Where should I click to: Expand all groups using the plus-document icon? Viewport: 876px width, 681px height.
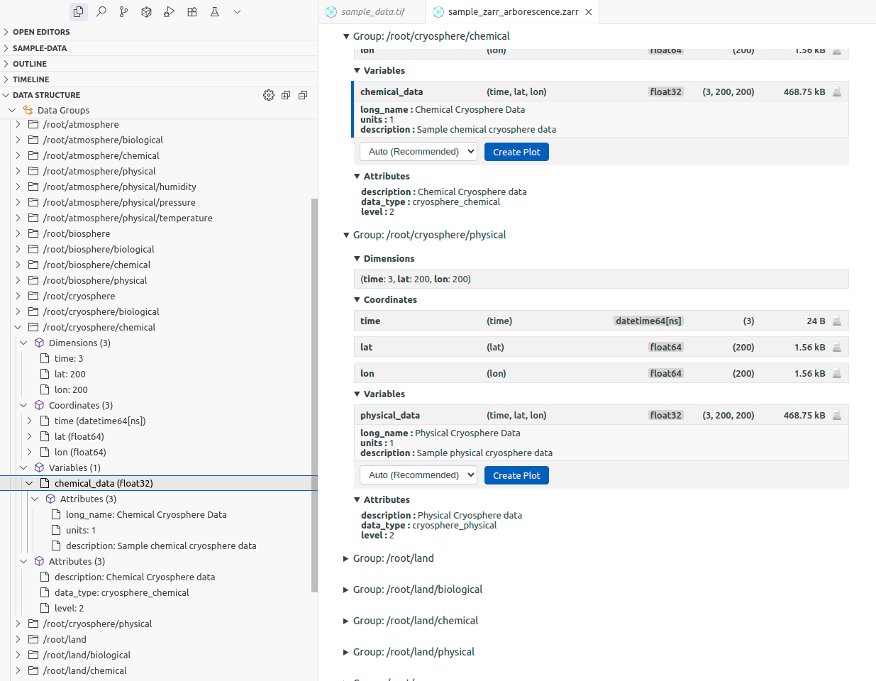[x=286, y=94]
